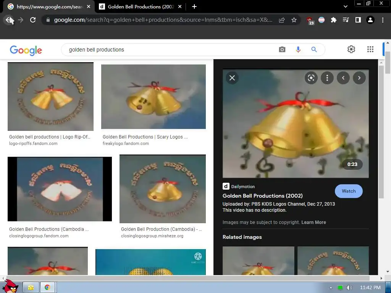Show previous image in preview
Image resolution: width=391 pixels, height=293 pixels.
(x=343, y=78)
